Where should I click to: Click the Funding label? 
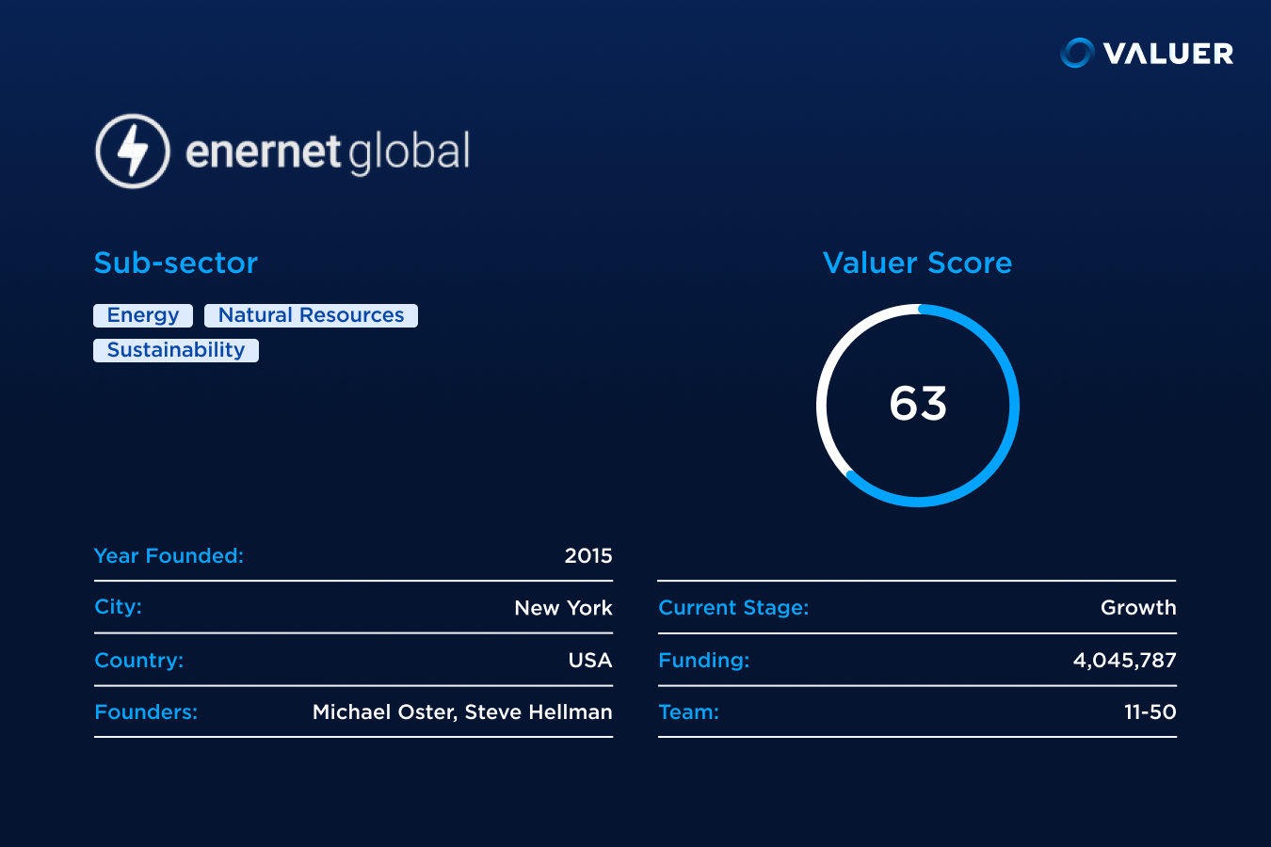click(x=704, y=661)
